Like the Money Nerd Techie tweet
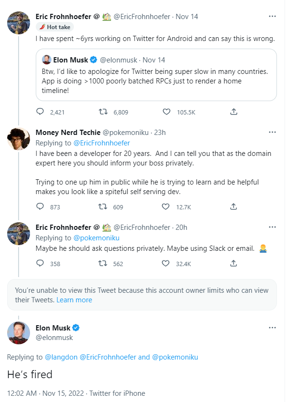 pyautogui.click(x=166, y=207)
